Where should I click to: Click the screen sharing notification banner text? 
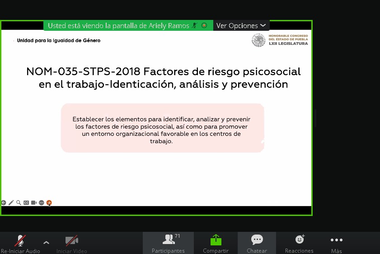118,26
